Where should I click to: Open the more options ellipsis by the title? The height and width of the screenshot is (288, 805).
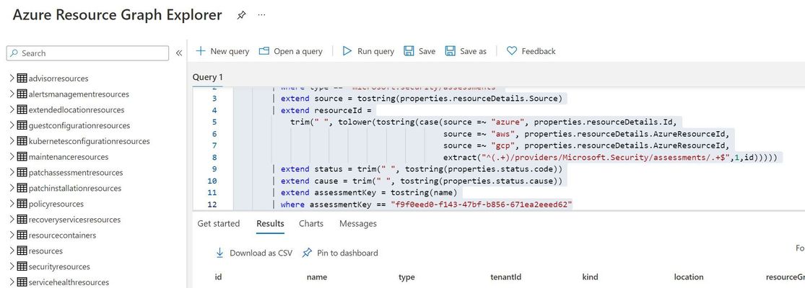[262, 15]
